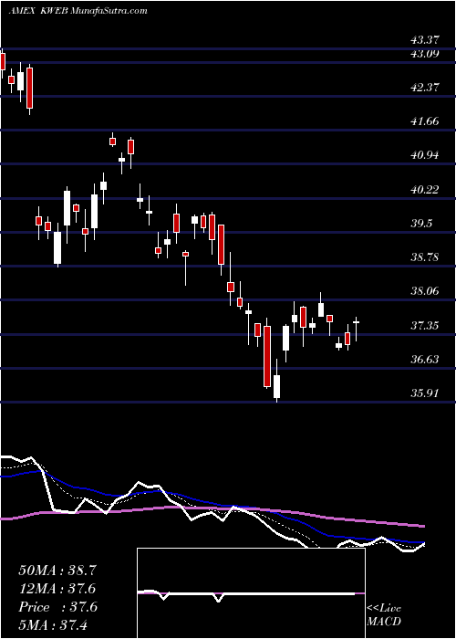Click the 5MA : 37.4 readout
This screenshot has height=639, width=456.
54,625
